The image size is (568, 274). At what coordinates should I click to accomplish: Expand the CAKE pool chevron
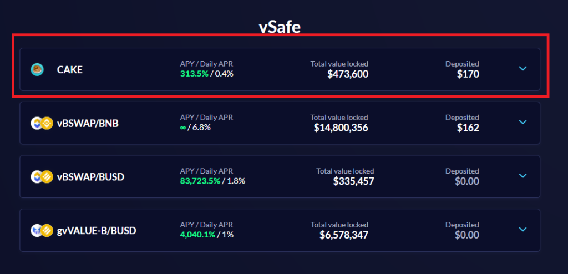point(522,69)
